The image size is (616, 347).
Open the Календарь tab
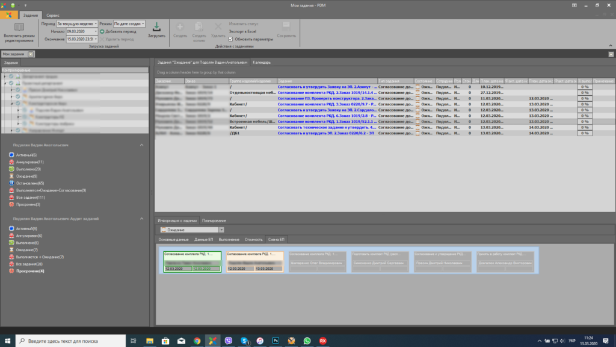tap(262, 62)
